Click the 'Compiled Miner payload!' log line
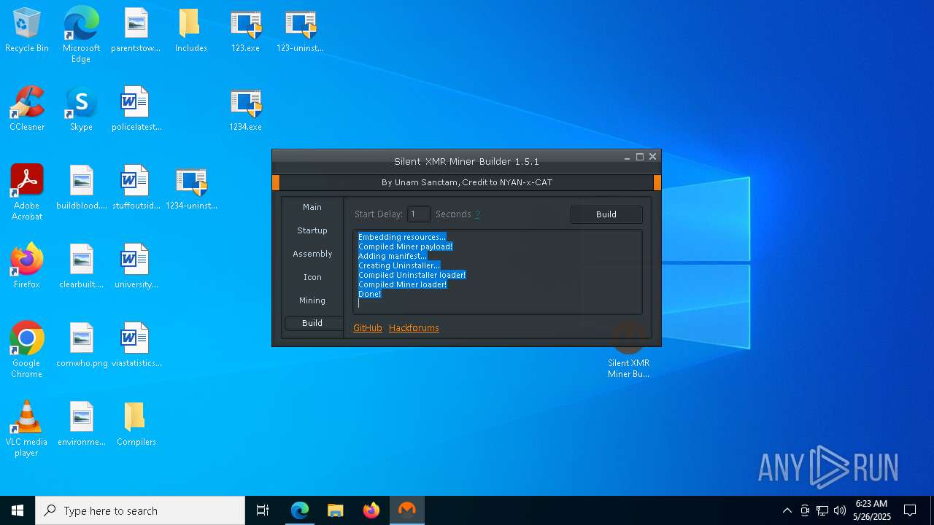The image size is (934, 525). [x=405, y=246]
